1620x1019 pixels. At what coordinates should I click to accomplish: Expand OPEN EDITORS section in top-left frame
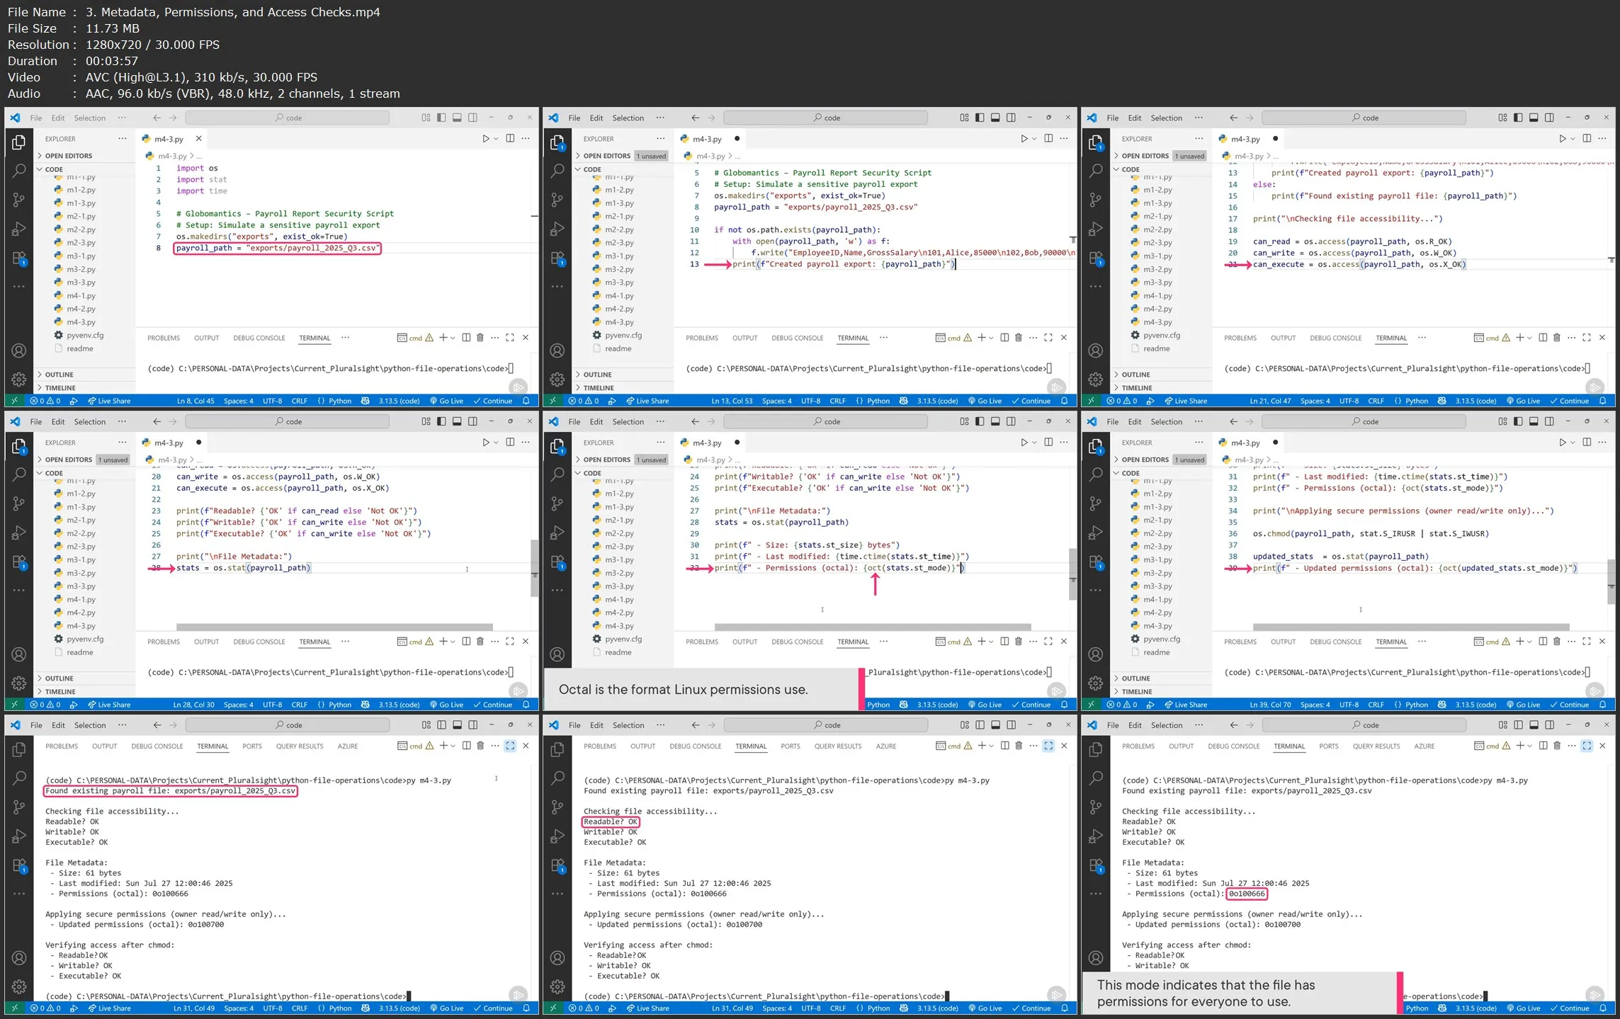click(69, 156)
